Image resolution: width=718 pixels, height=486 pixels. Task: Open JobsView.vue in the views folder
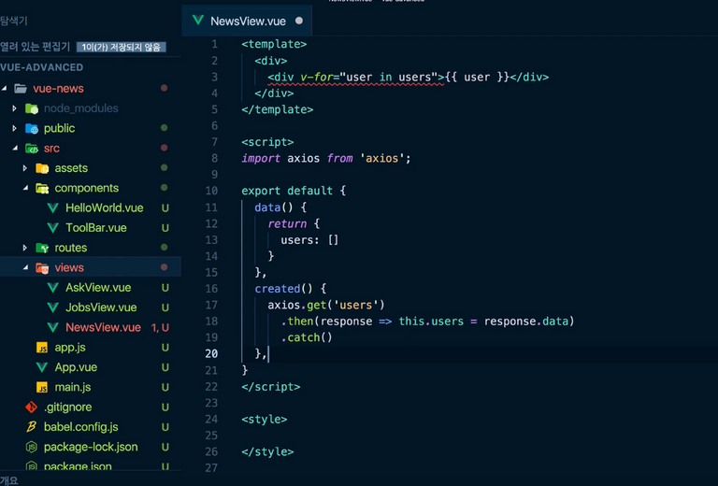[x=101, y=307]
